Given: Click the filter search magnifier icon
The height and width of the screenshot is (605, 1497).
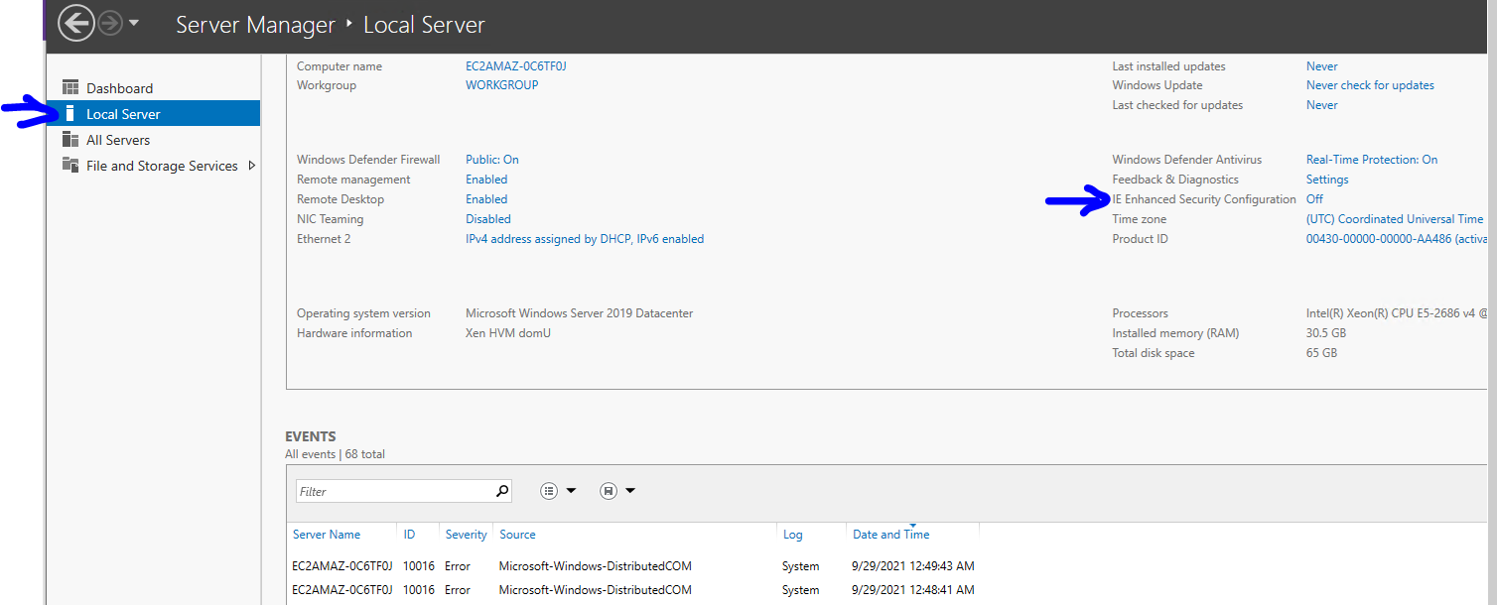Looking at the screenshot, I should pos(502,491).
